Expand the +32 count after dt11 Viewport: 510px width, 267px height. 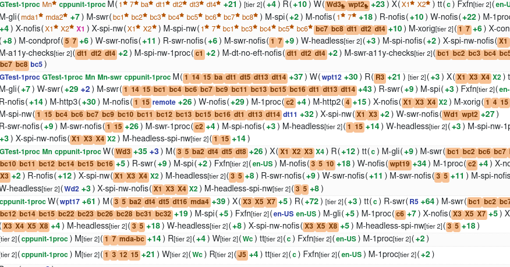[307, 115]
